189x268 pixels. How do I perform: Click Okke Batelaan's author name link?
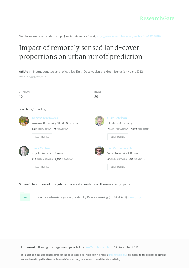[117, 118]
